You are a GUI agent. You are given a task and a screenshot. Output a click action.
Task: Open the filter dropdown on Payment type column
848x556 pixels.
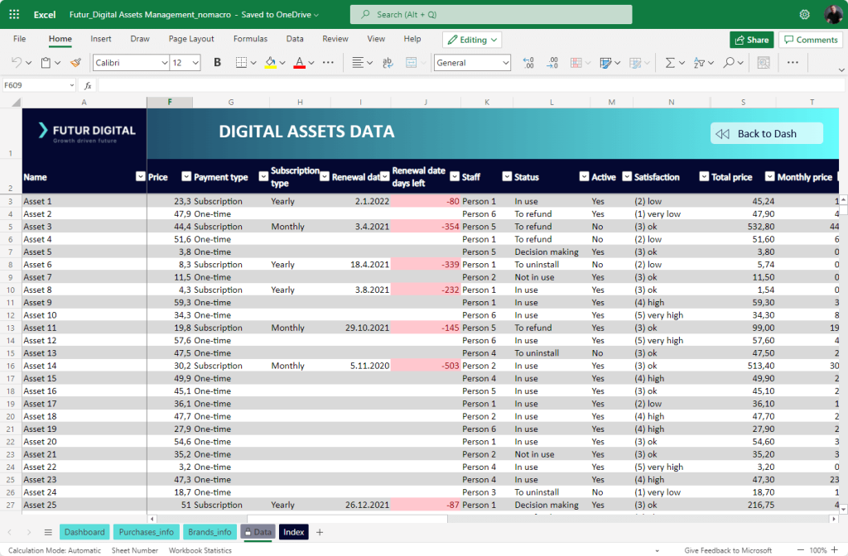pos(185,177)
